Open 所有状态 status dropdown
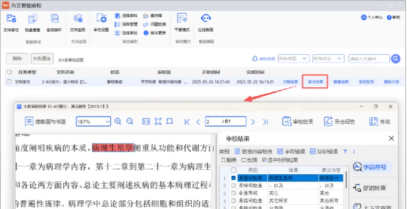Screen dimensions: 407x209 coord(329,59)
